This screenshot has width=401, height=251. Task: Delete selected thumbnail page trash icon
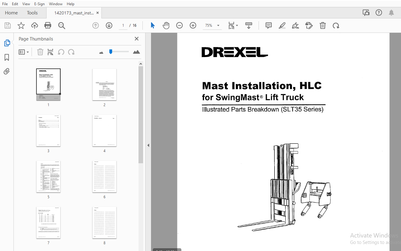tap(40, 52)
